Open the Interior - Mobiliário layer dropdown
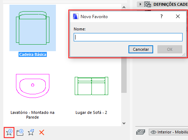Viewport: 188px width, 140px height. [x=168, y=132]
